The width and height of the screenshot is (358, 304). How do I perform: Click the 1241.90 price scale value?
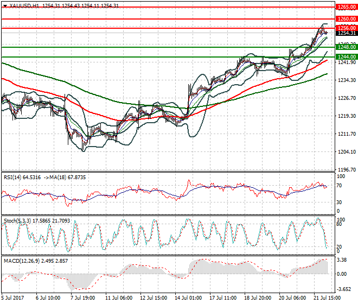coord(347,62)
